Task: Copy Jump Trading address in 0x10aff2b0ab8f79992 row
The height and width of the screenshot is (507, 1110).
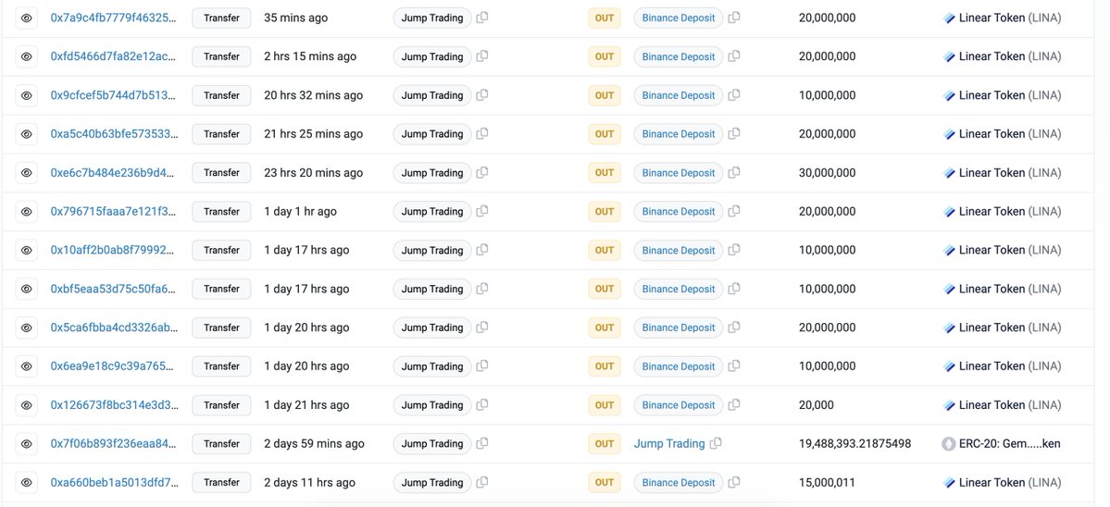Action: [x=482, y=250]
